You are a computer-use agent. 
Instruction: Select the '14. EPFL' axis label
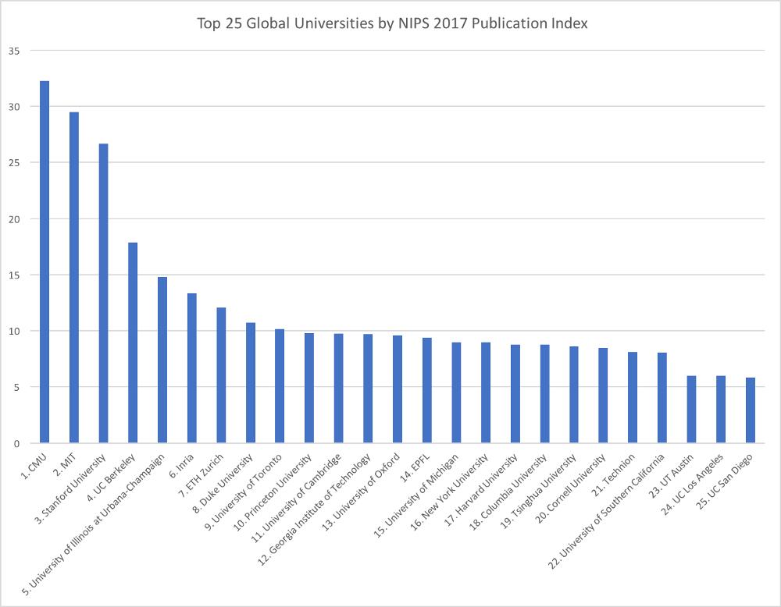[x=415, y=467]
